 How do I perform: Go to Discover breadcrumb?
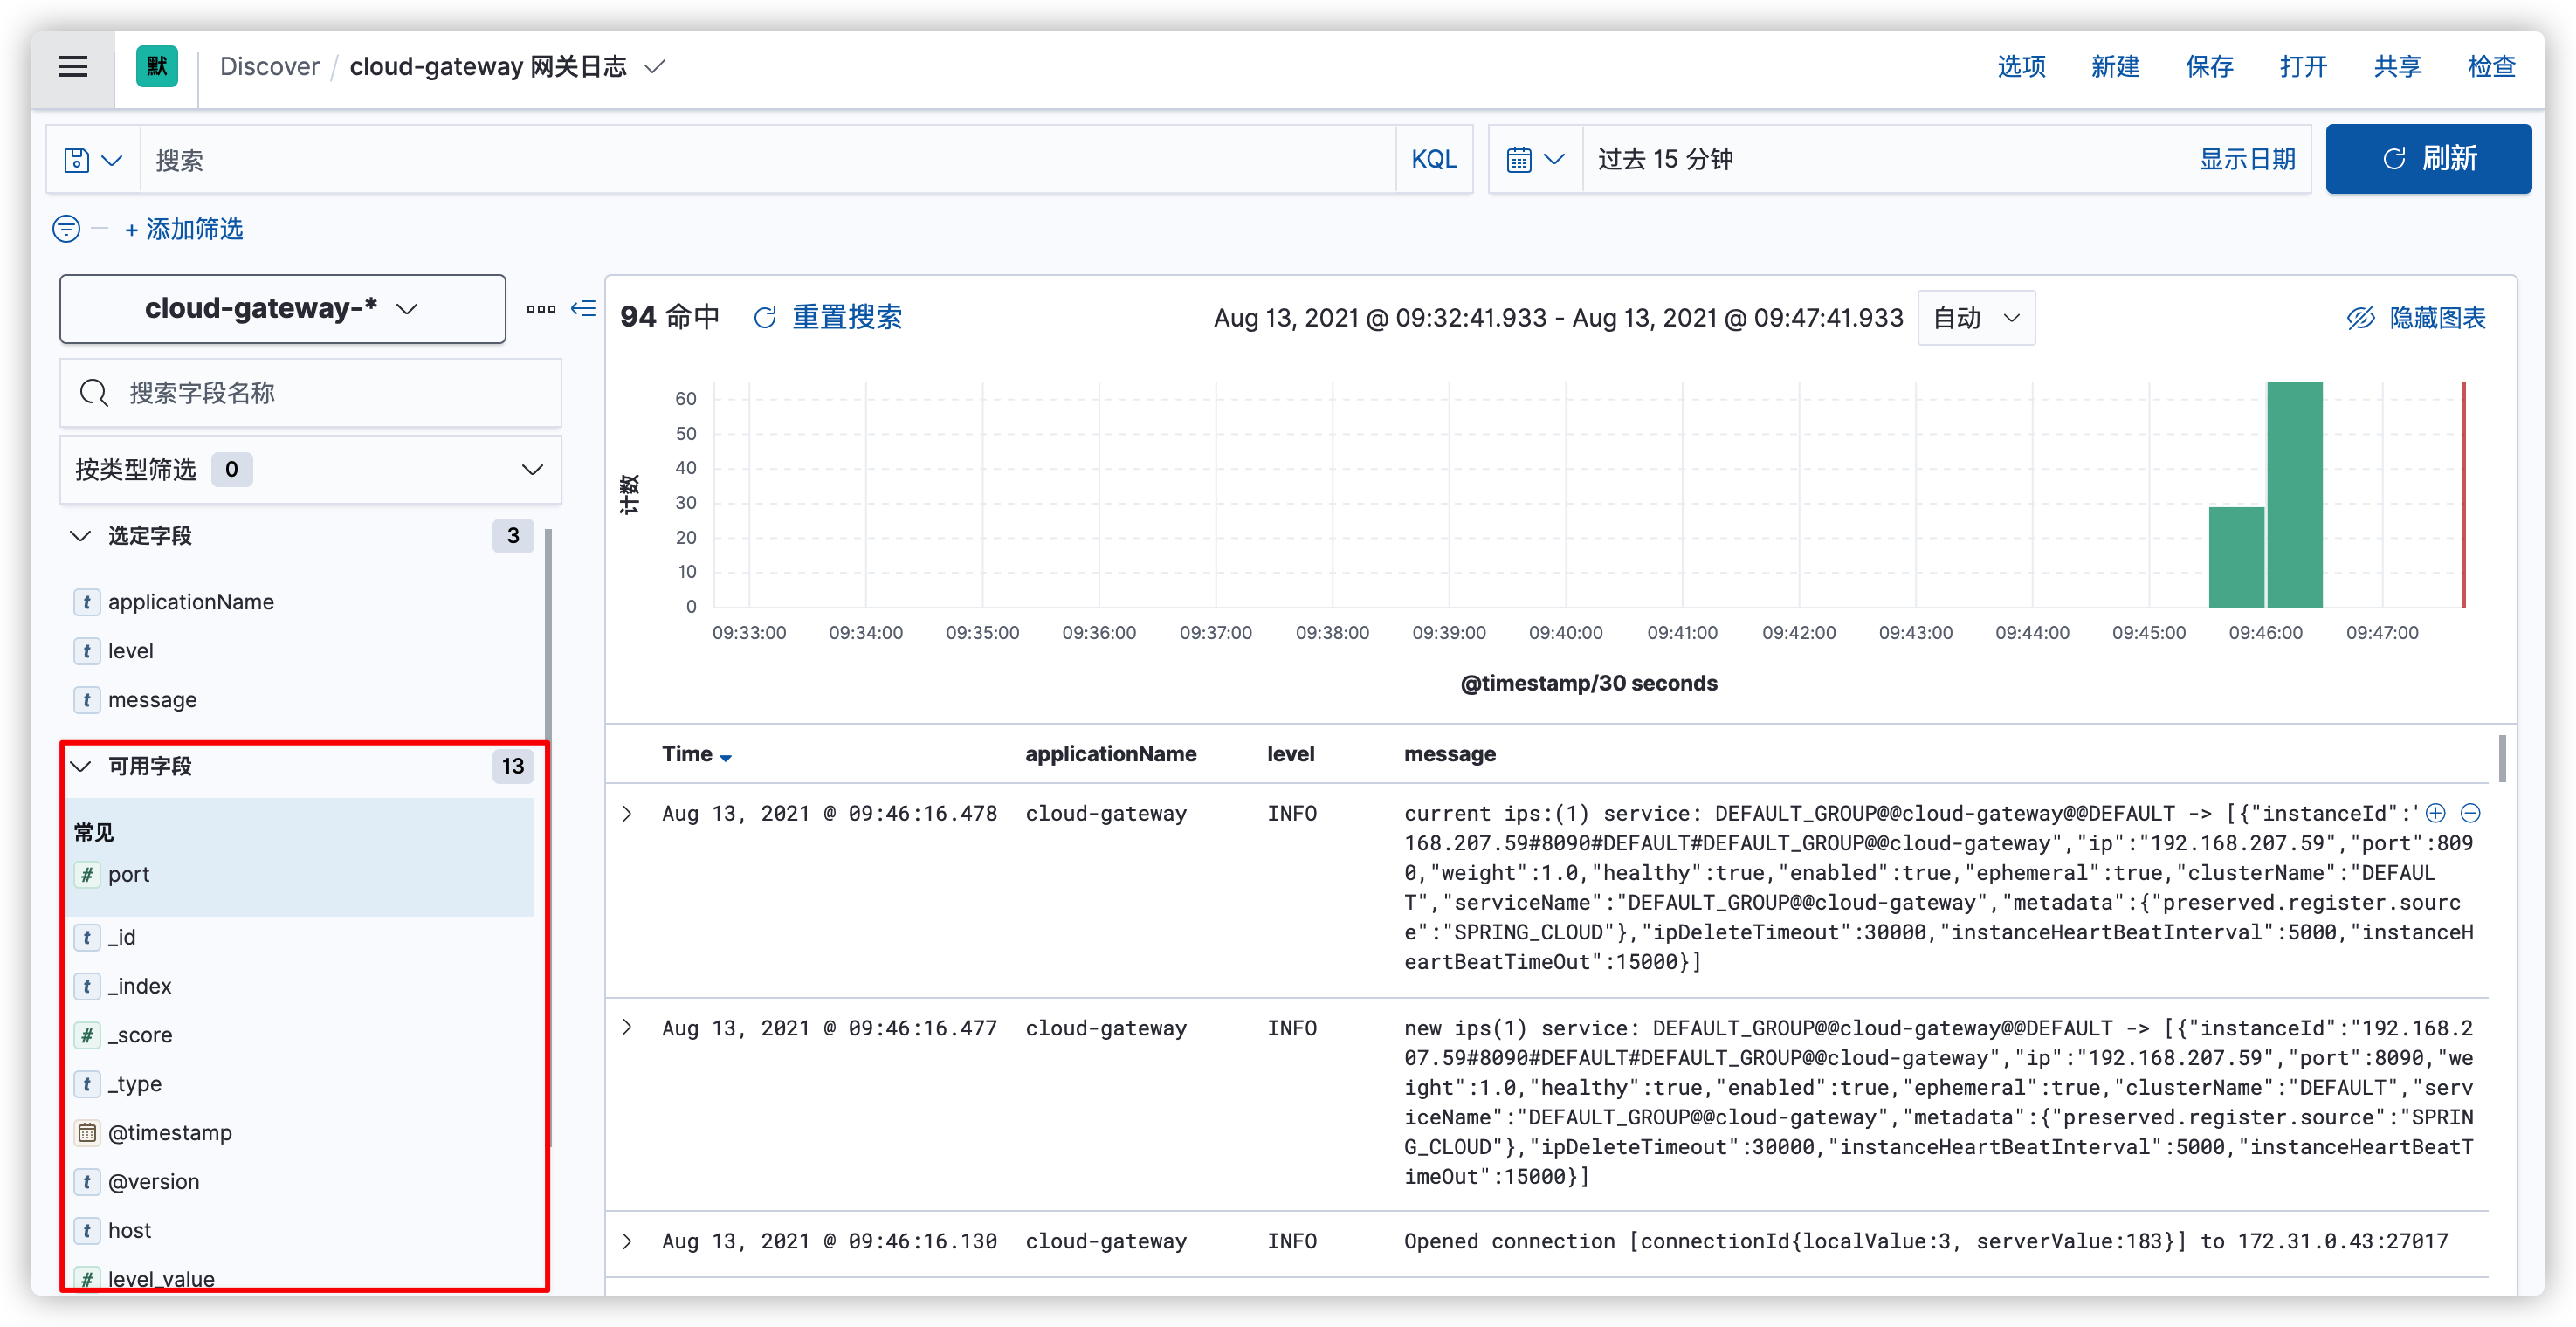pos(270,67)
